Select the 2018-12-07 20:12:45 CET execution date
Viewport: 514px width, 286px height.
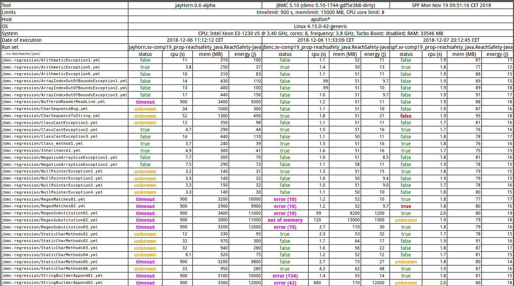(x=451, y=40)
